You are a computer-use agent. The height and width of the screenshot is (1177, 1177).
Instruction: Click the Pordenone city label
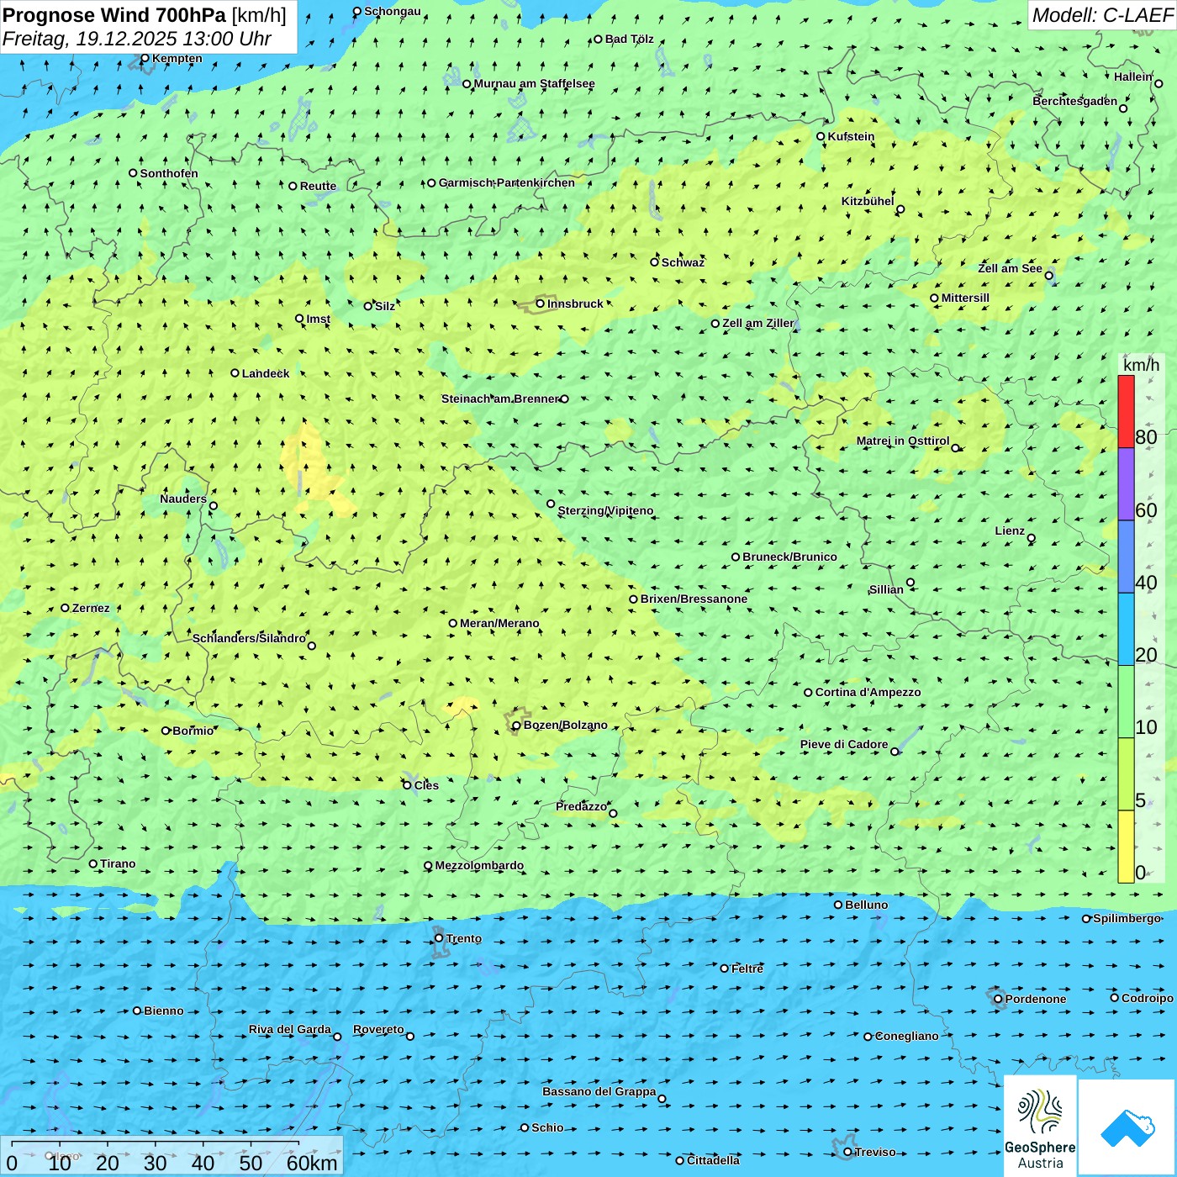[x=1036, y=999]
